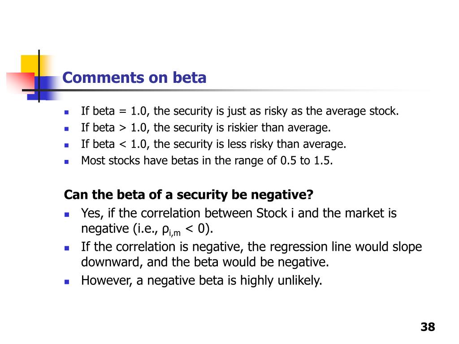Click the rho i,m symbol
Image resolution: width=459 pixels, height=344 pixels.
171,230
